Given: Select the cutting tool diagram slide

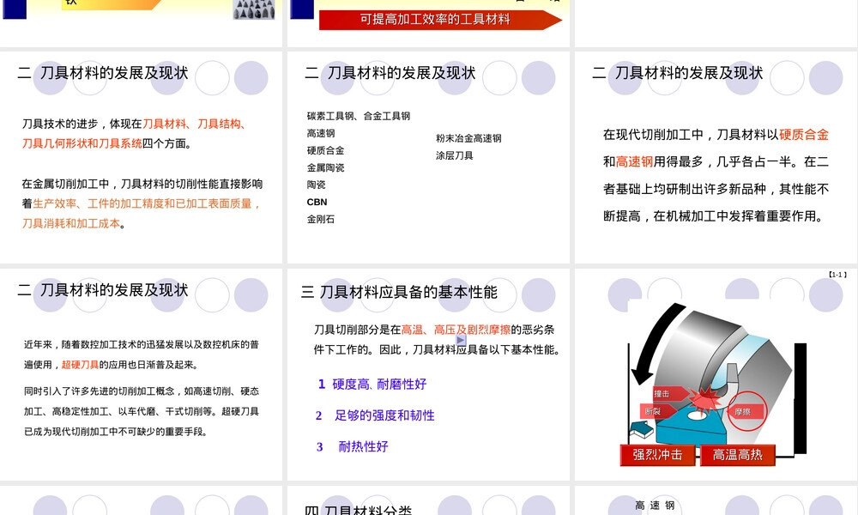Looking at the screenshot, I should 716,374.
